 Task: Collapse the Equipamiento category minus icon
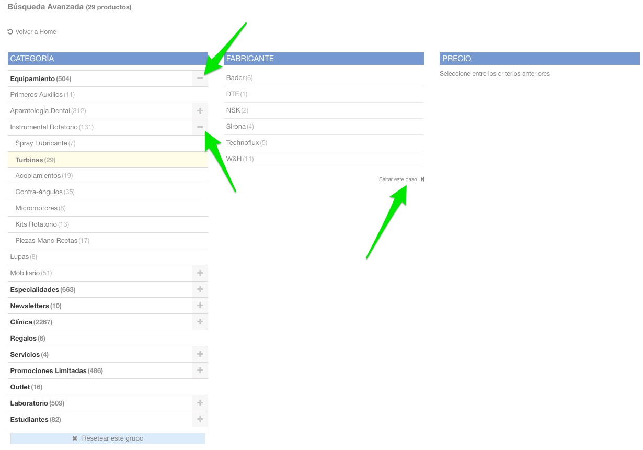coord(200,78)
